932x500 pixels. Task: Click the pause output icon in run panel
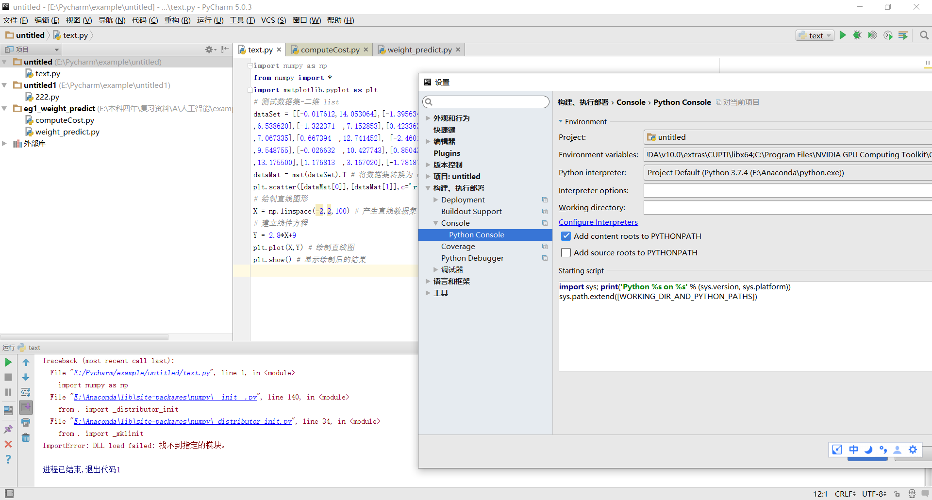point(8,392)
